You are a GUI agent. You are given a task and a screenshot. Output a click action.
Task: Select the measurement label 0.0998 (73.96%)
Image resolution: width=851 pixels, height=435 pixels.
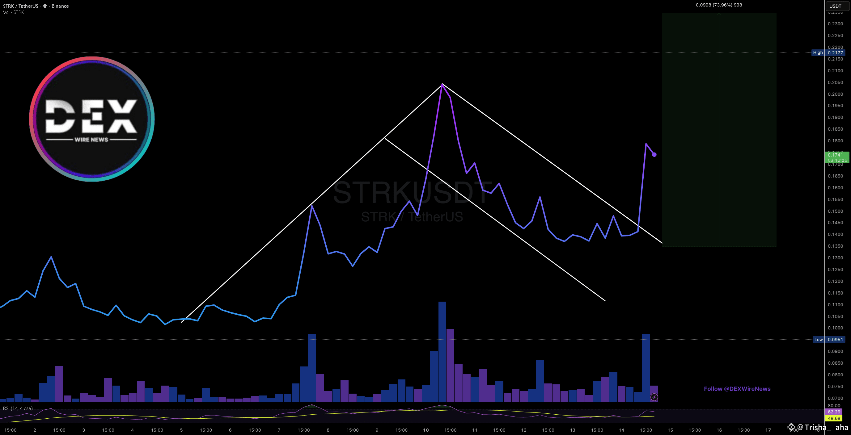pos(718,5)
